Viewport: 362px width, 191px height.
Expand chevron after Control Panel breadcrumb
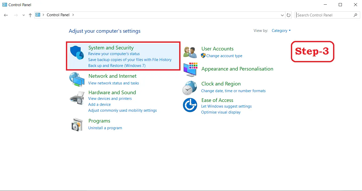coord(73,15)
